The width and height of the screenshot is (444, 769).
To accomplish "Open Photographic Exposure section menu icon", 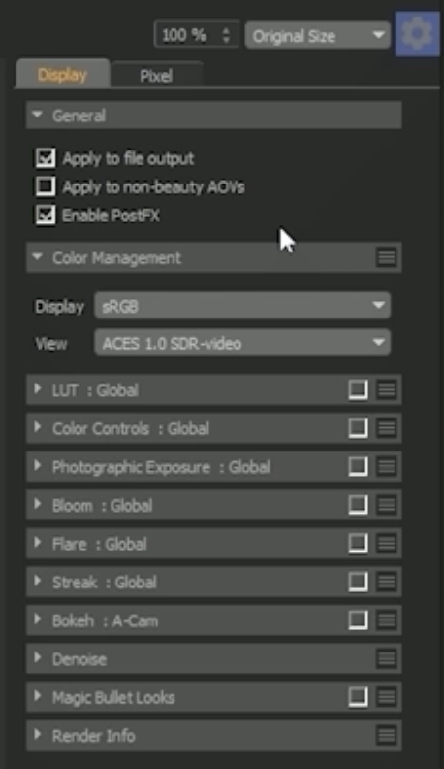I will (386, 466).
